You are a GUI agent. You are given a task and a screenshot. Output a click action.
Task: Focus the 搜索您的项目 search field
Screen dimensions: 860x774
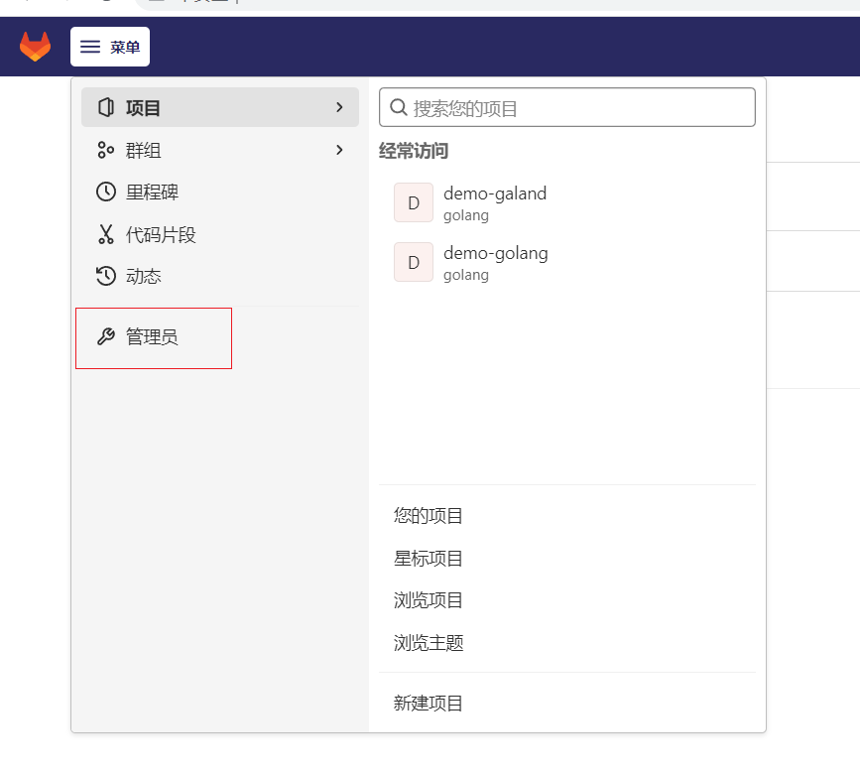pos(567,107)
